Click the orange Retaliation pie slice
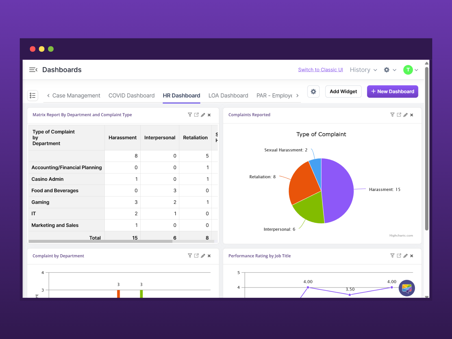This screenshot has height=339, width=452. point(305,184)
